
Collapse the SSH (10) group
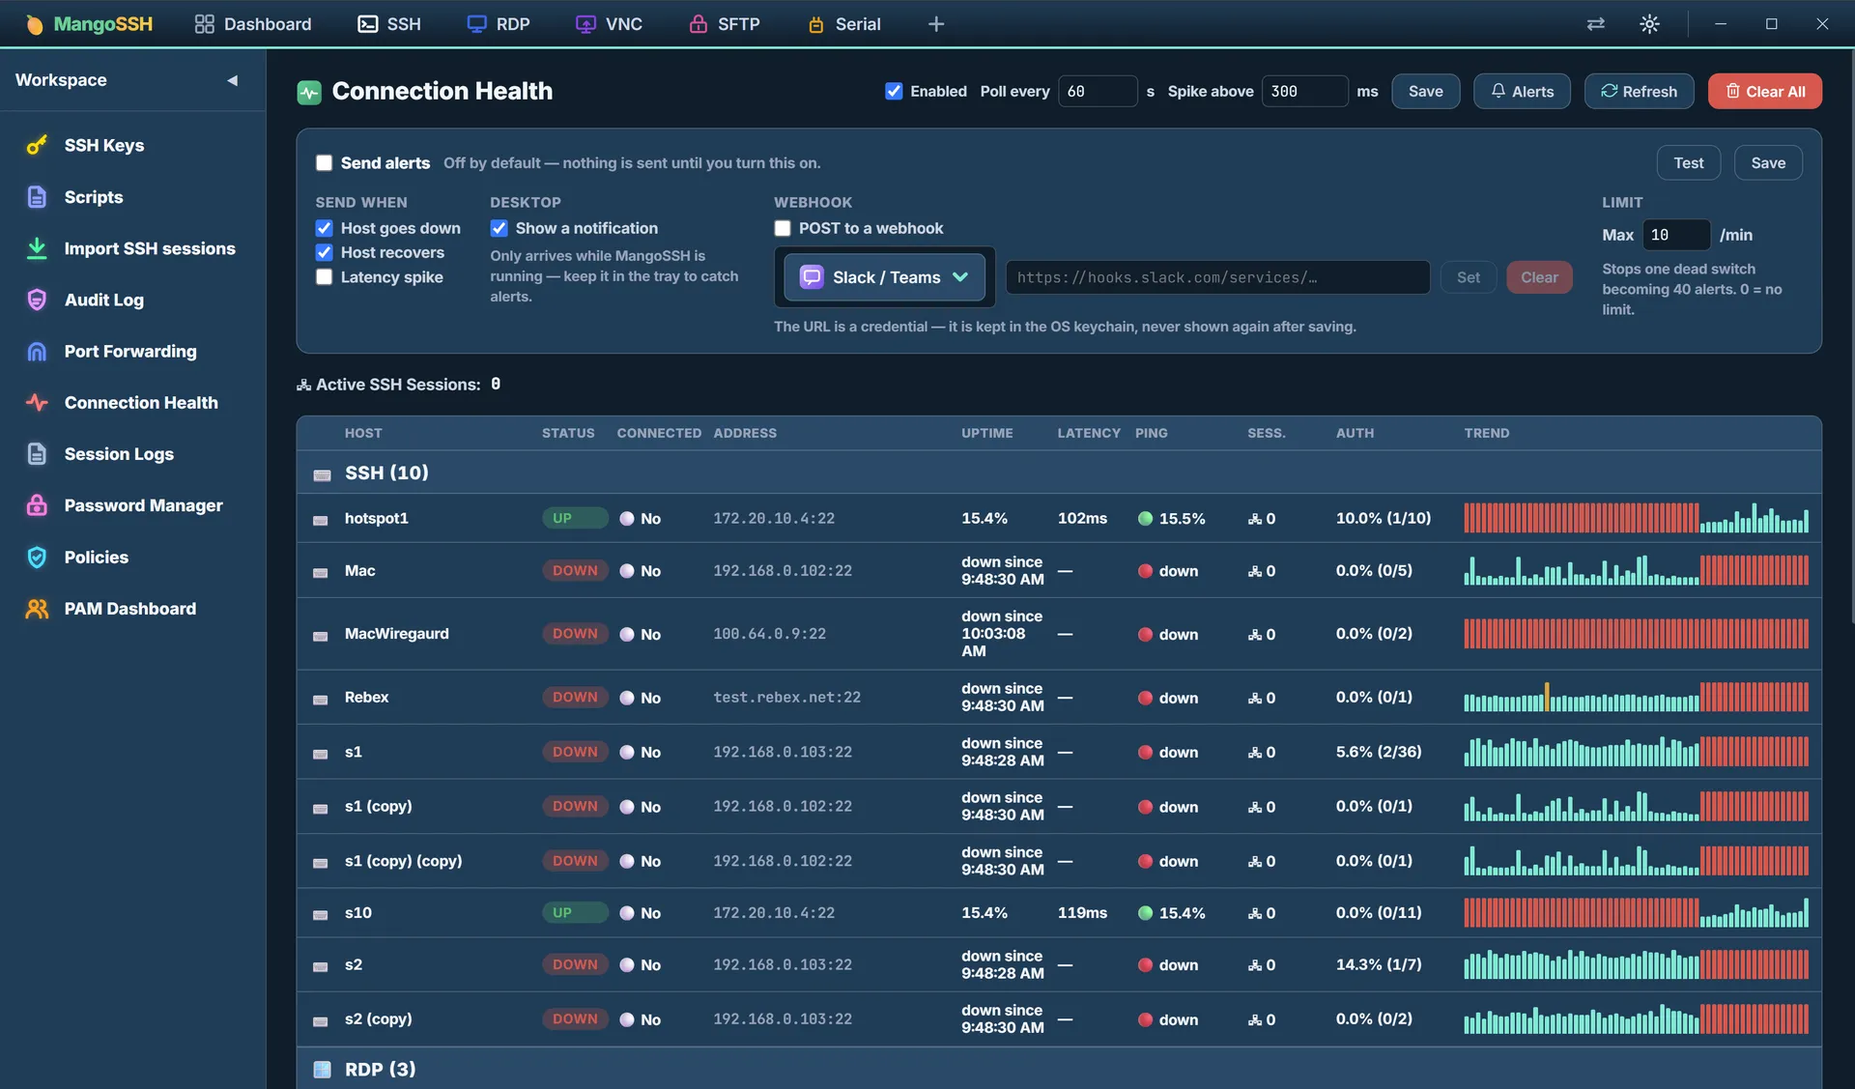[1058, 473]
